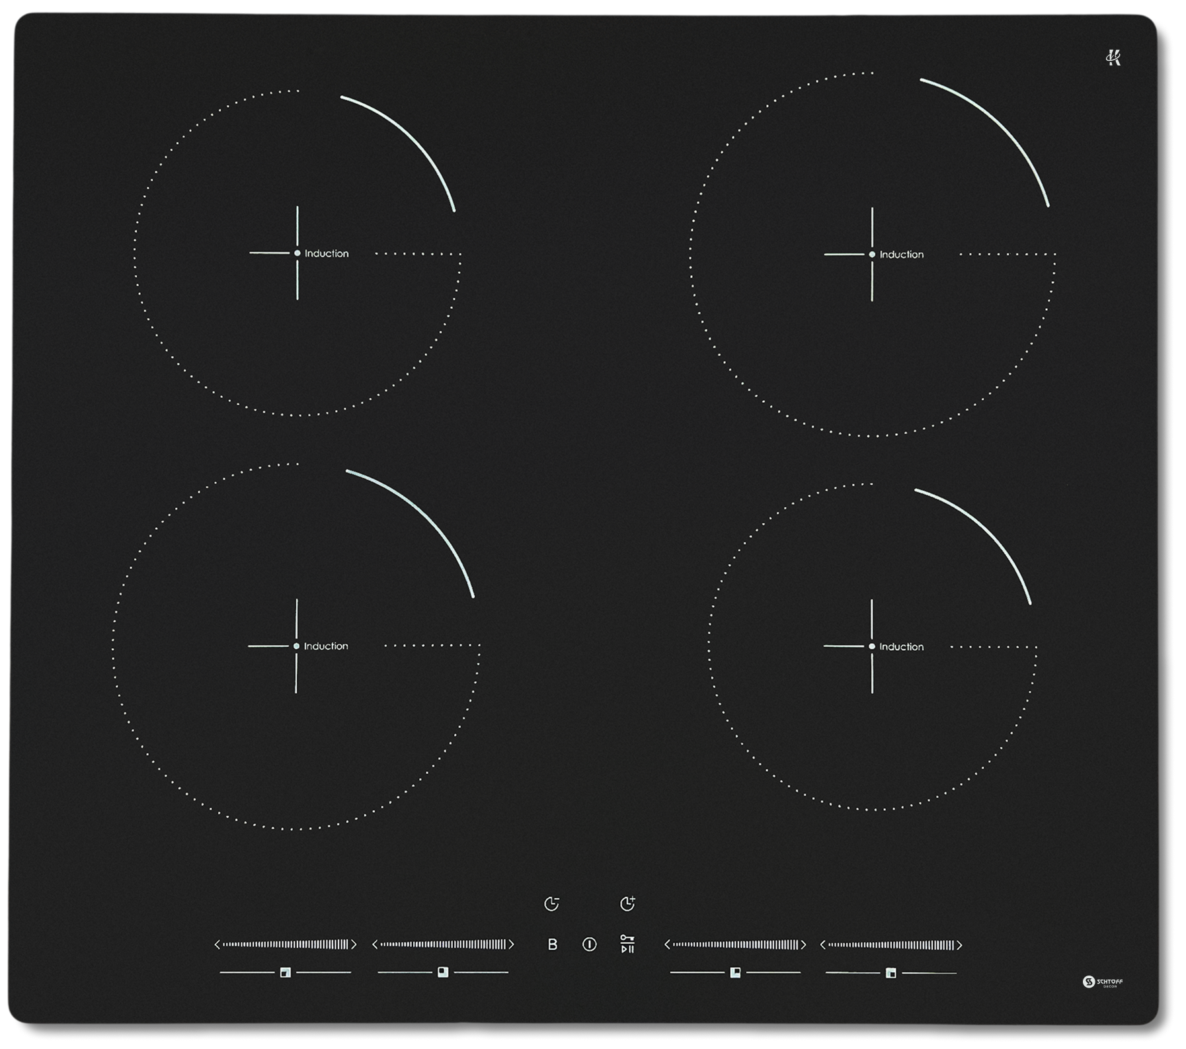Click the Induction label on lower-right zone
The image size is (1186, 1049).
click(902, 647)
